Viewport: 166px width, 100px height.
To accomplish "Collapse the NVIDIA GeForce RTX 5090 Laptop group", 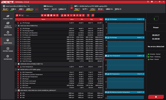I will point(16,70).
